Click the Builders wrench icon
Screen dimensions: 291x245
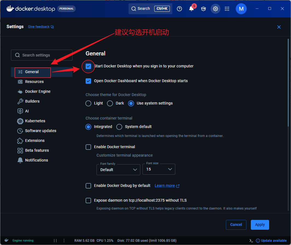(x=20, y=101)
